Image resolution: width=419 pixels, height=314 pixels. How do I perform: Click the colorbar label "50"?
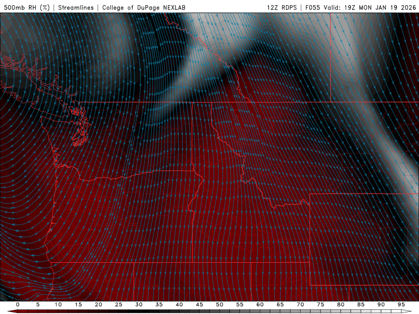point(219,305)
